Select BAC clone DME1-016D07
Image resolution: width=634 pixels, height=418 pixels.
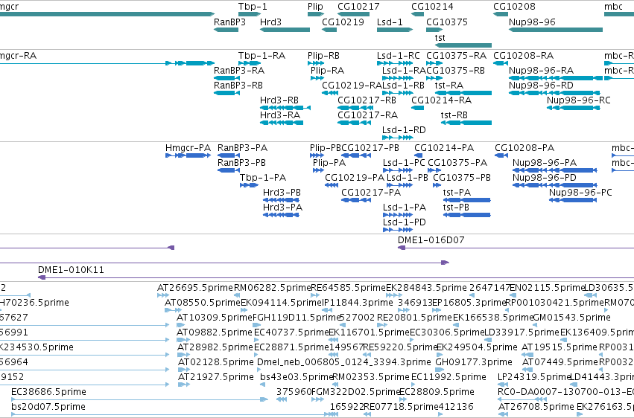[516, 248]
